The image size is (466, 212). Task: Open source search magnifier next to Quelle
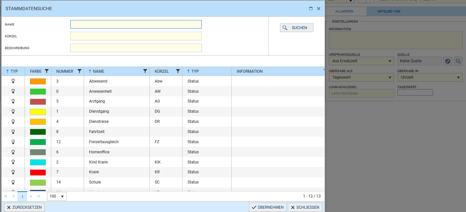pos(458,61)
